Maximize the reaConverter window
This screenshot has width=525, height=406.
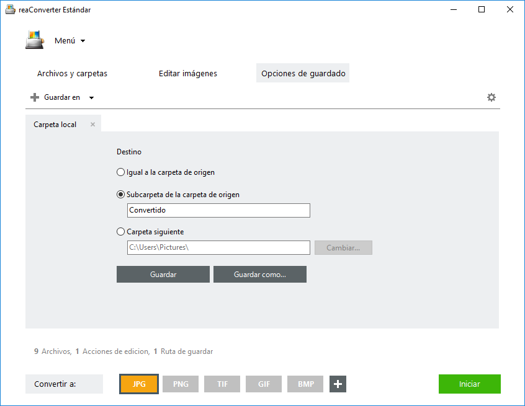(482, 9)
